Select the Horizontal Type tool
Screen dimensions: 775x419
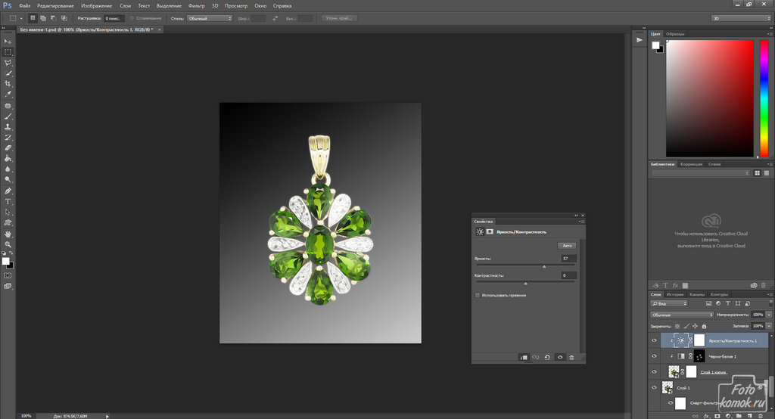[x=8, y=201]
